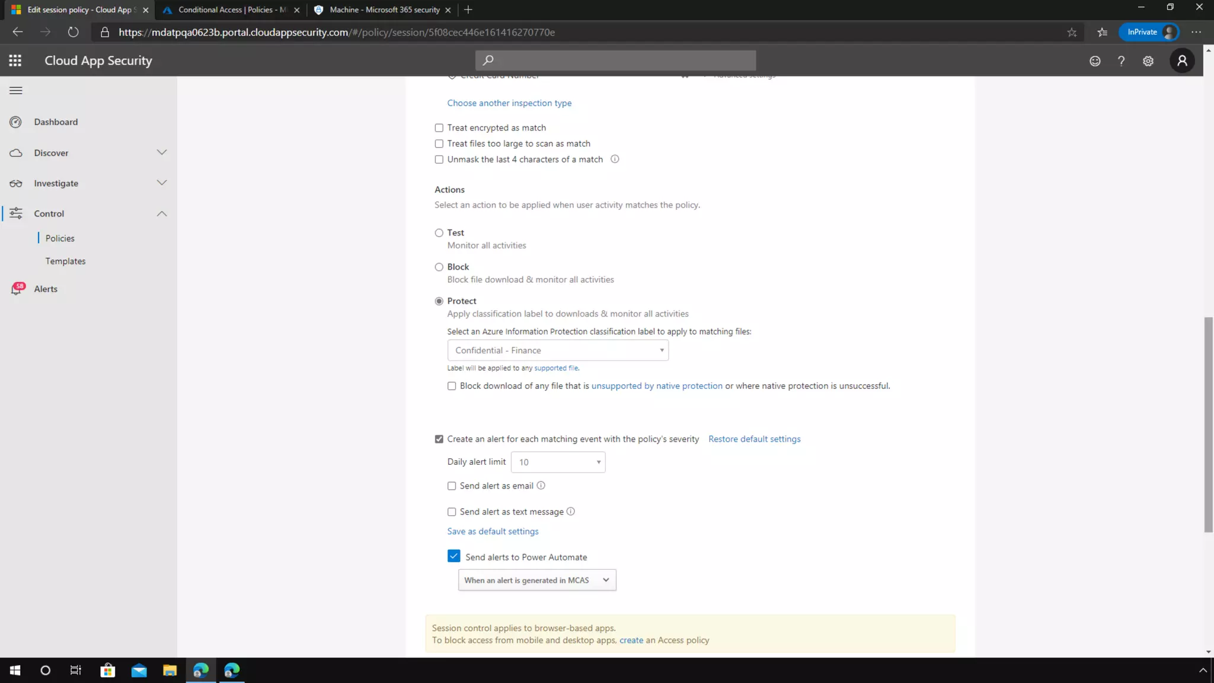The width and height of the screenshot is (1214, 683).
Task: Expand the Investigate menu chevron
Action: pyautogui.click(x=162, y=183)
